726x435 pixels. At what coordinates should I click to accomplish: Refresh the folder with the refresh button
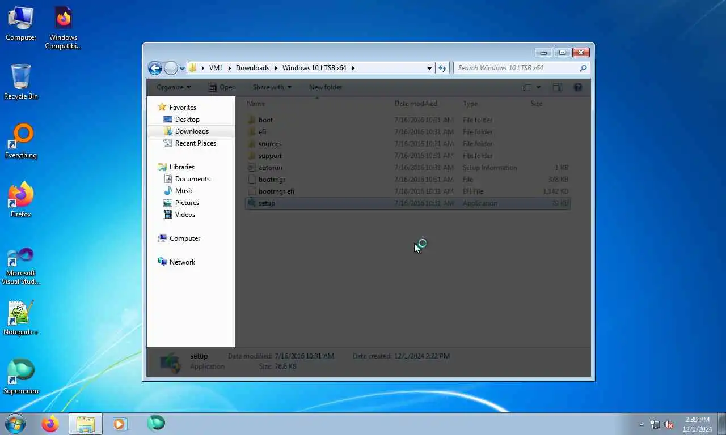pyautogui.click(x=442, y=68)
